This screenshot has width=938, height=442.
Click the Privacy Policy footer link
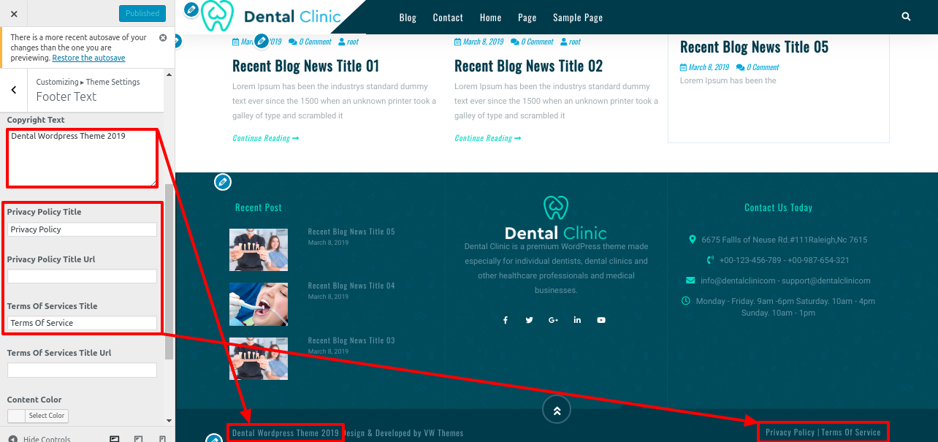(x=790, y=432)
